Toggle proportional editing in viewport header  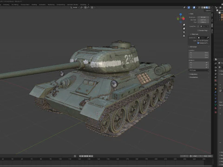(x=92, y=7)
